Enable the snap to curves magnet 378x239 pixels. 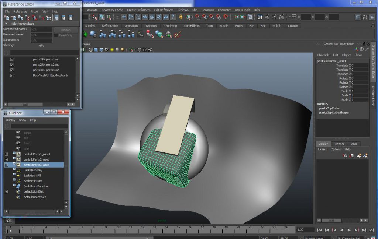pyautogui.click(x=205, y=17)
